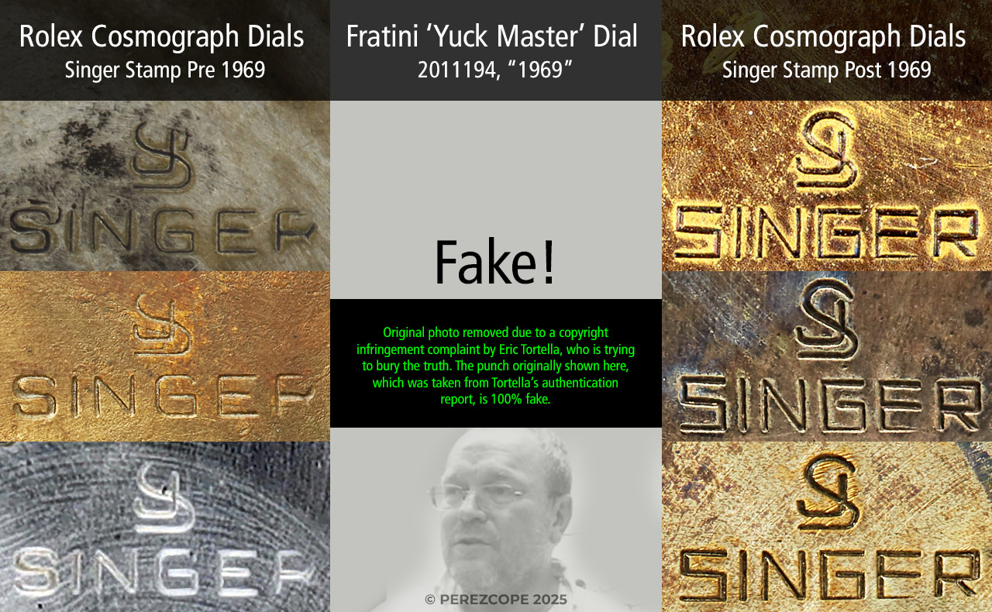This screenshot has width=992, height=612.
Task: Select the middle-right dark Singer stamp photo
Action: pos(827,356)
